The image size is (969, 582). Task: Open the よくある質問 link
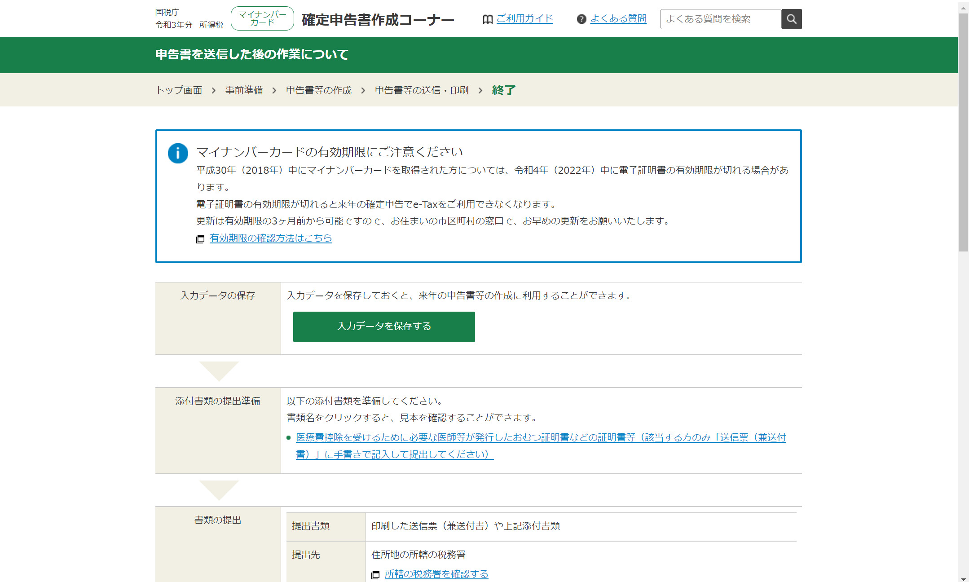pos(618,19)
